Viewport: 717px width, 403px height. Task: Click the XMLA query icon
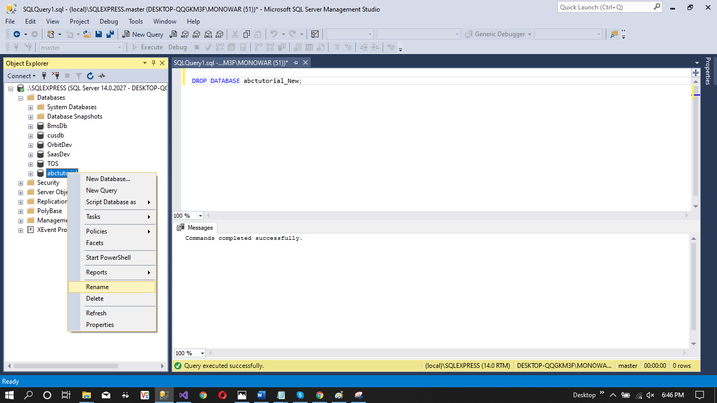click(207, 34)
